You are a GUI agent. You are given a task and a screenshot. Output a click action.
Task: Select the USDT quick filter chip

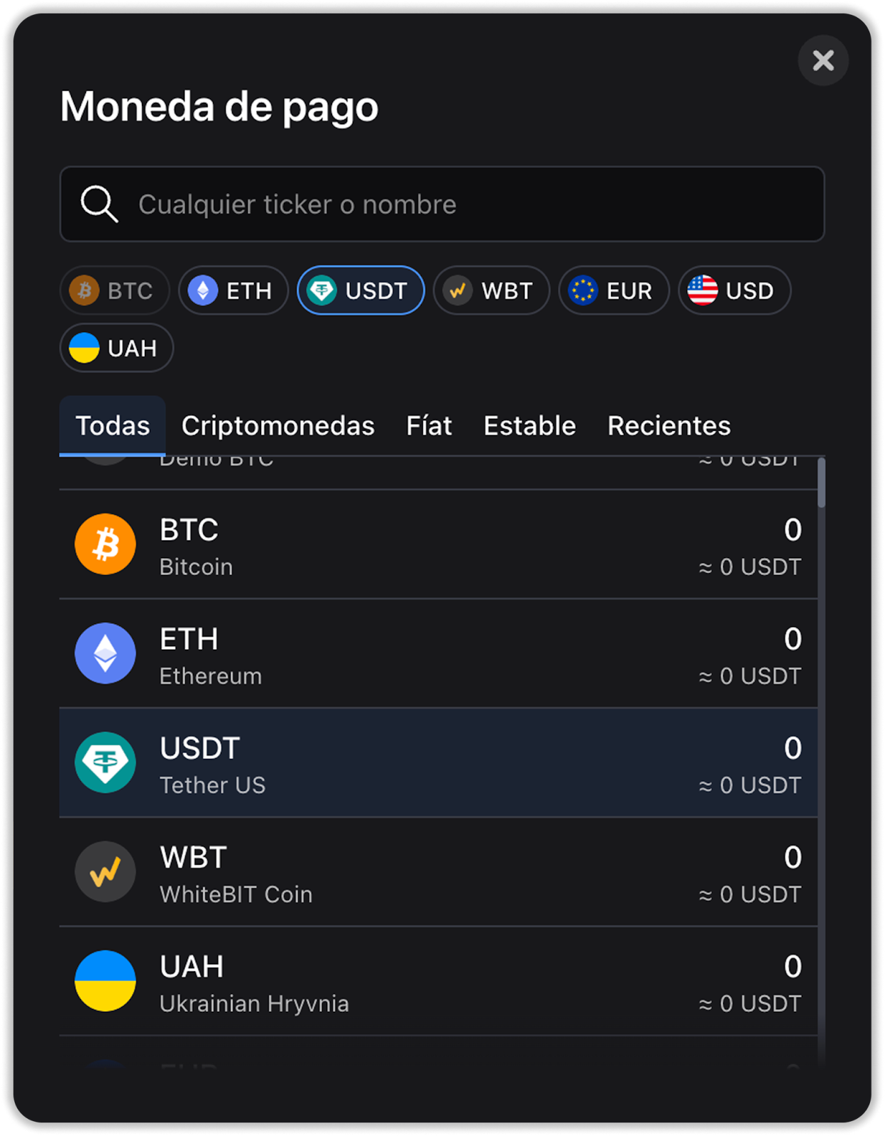361,290
